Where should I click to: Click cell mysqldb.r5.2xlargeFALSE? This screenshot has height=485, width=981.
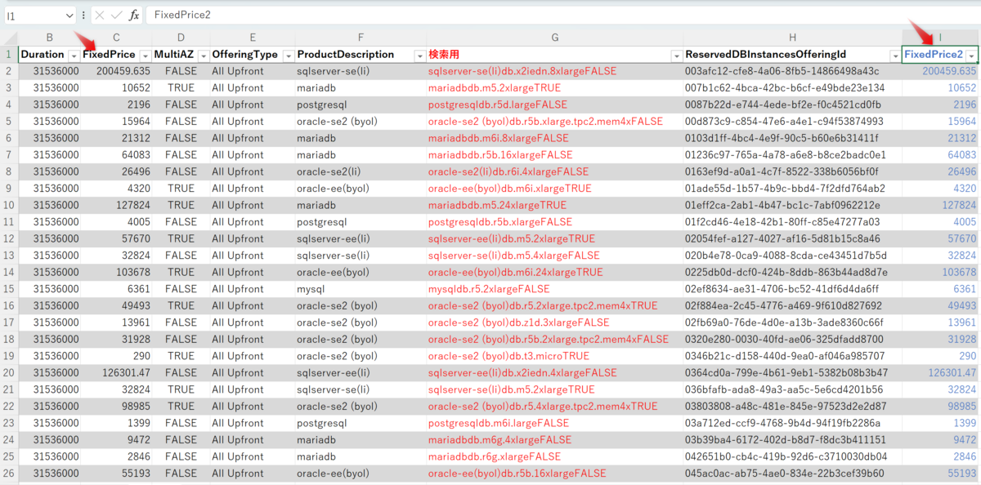coord(555,289)
